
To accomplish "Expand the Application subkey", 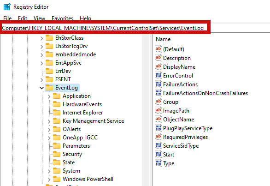I will [49, 96].
